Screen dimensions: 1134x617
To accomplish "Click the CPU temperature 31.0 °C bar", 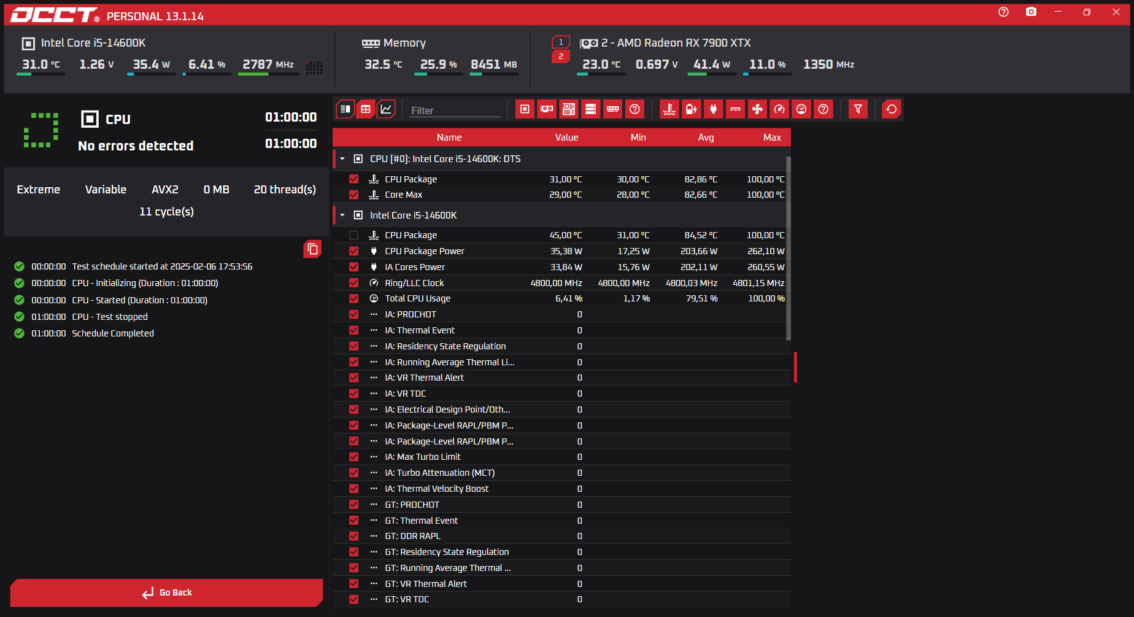I will tap(40, 74).
